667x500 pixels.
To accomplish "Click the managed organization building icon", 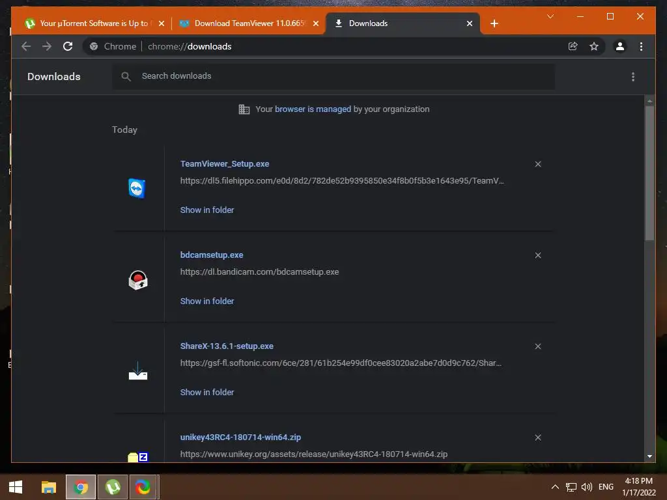I will point(244,109).
